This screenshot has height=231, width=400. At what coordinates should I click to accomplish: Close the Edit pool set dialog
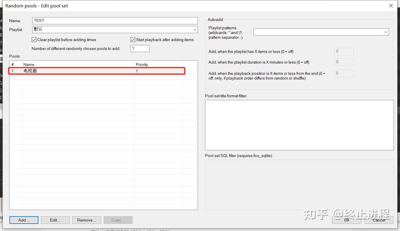pyautogui.click(x=391, y=6)
